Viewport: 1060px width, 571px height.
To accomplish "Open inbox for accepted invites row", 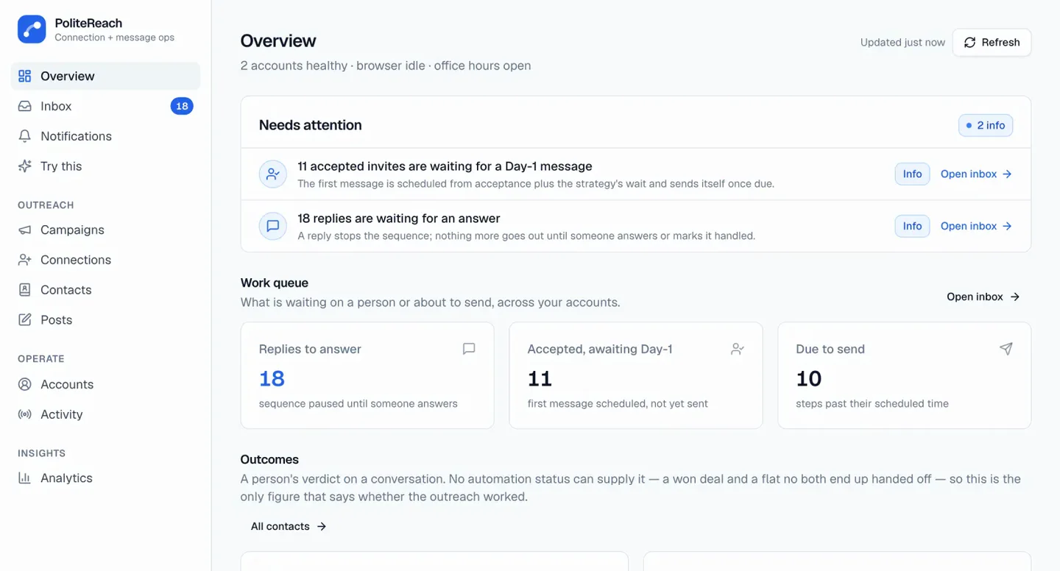I will pos(976,174).
